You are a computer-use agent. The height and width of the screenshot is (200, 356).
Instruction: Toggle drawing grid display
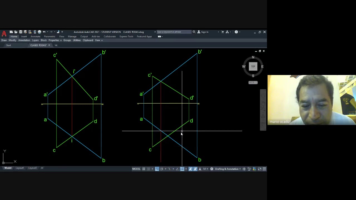tap(144, 169)
